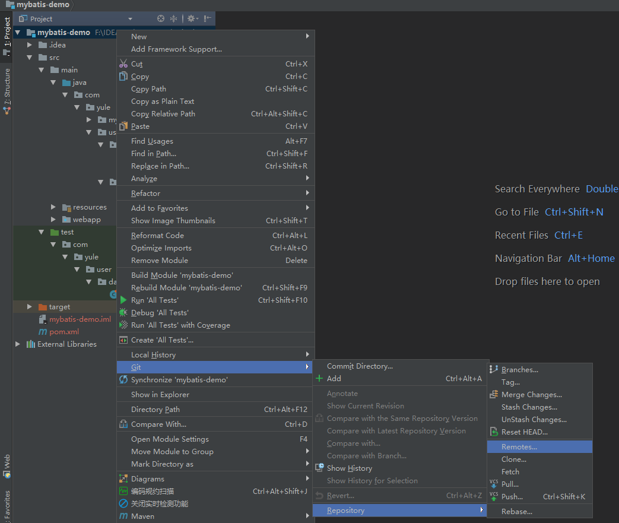The height and width of the screenshot is (523, 619).
Task: Click the pom.xml Maven file icon
Action: click(x=42, y=332)
